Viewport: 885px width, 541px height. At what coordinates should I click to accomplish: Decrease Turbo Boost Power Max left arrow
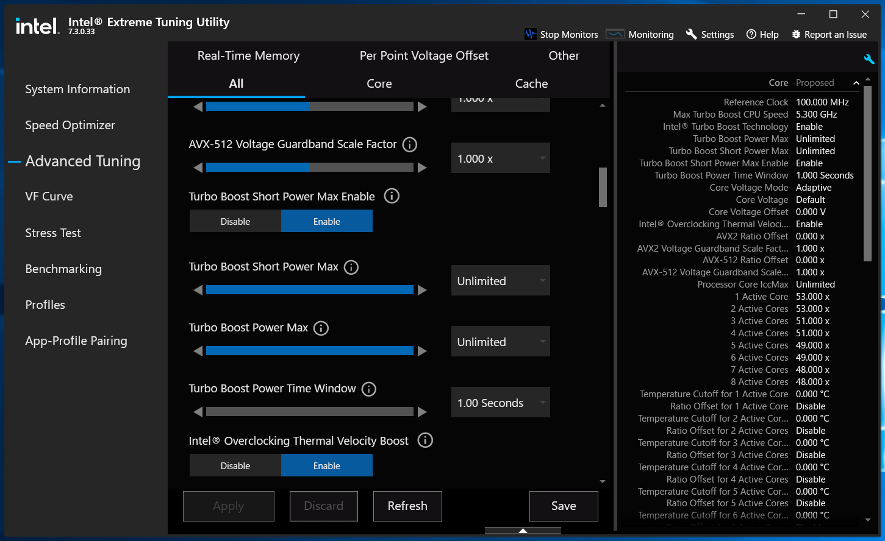(x=198, y=351)
